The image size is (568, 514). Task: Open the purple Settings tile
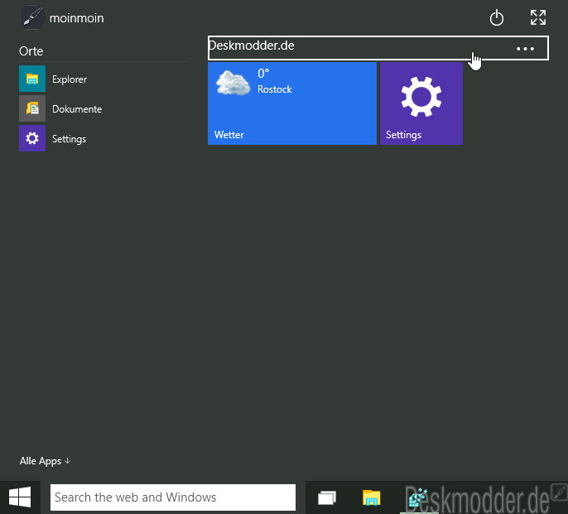[421, 103]
